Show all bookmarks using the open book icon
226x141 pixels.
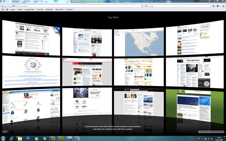click(x=3, y=10)
